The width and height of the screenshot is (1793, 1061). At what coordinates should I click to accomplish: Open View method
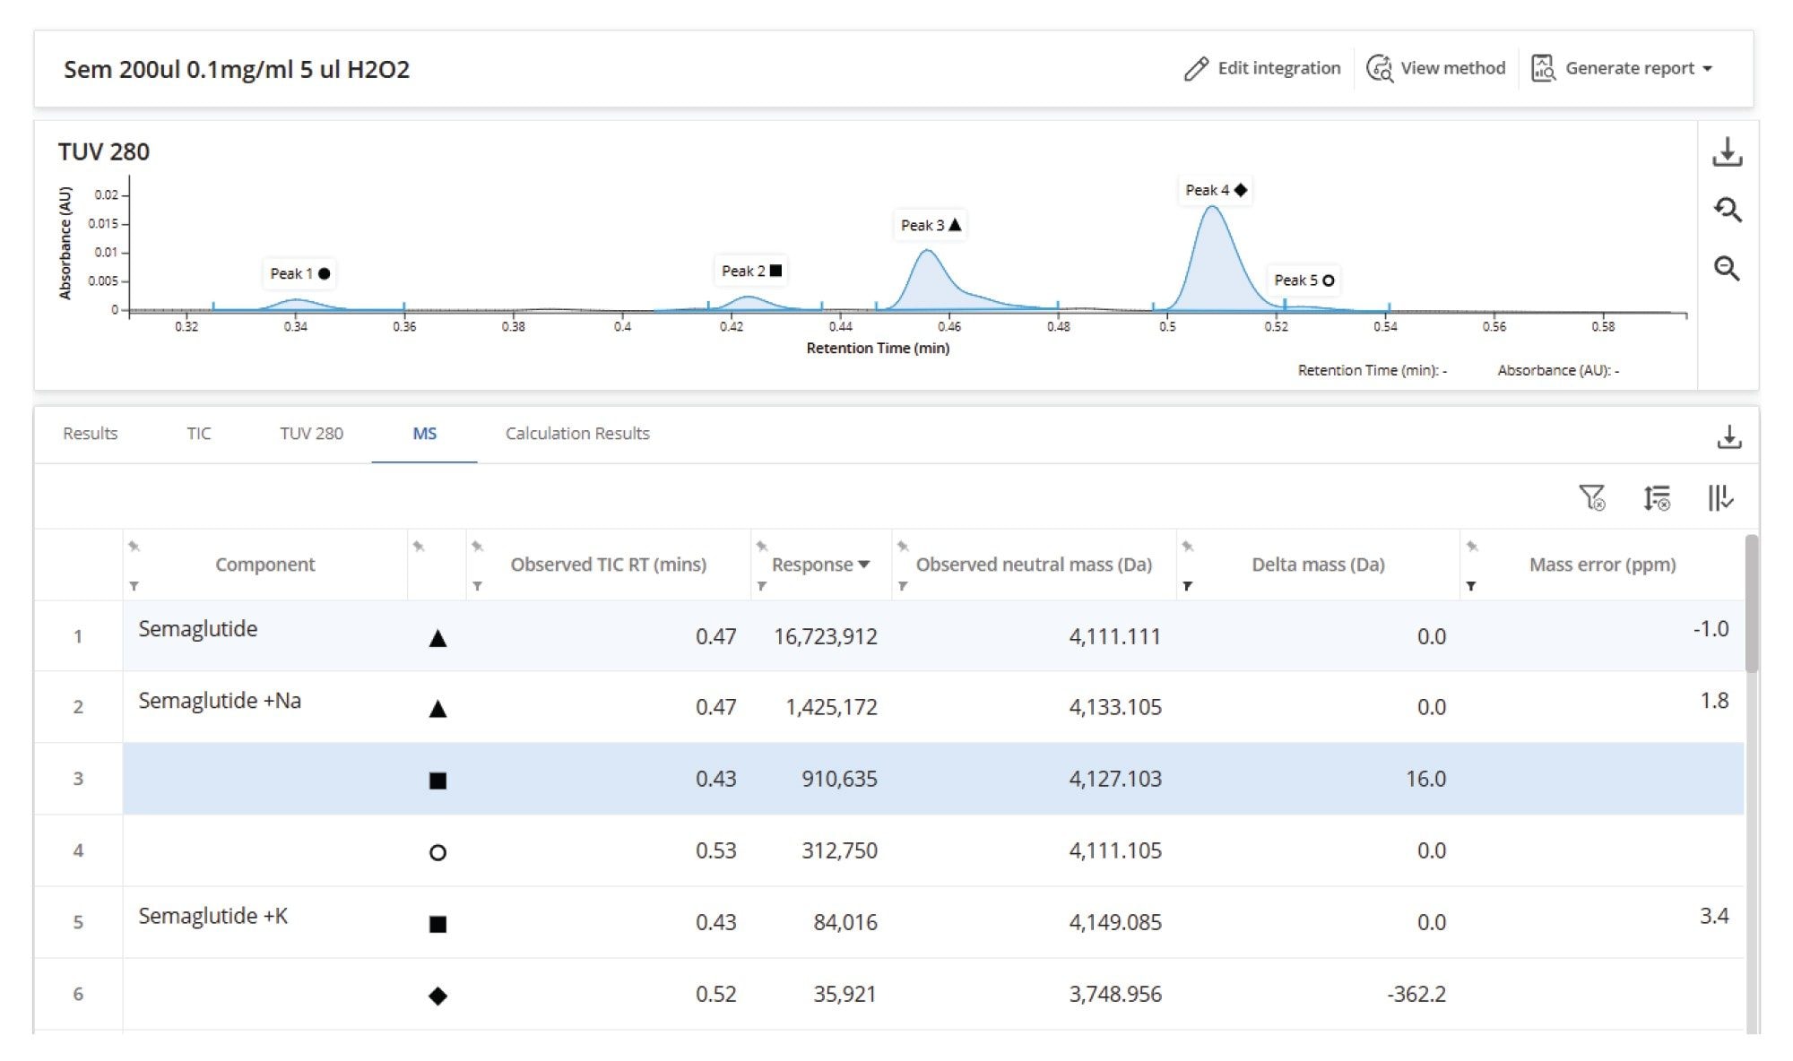click(1436, 68)
